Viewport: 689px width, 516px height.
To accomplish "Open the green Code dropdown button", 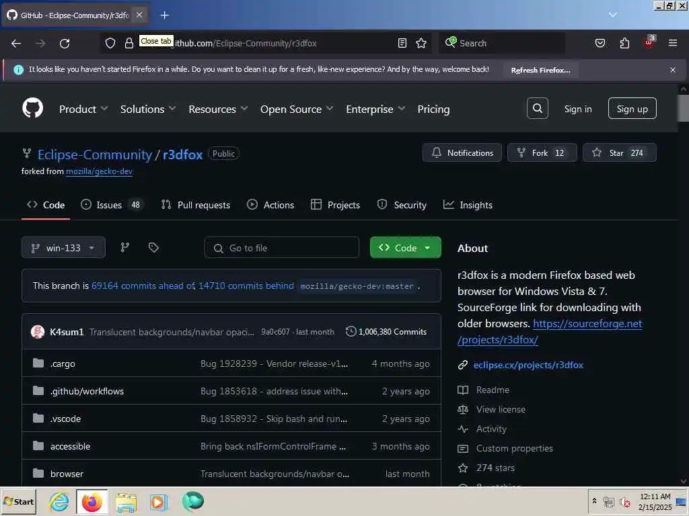I will (x=405, y=247).
